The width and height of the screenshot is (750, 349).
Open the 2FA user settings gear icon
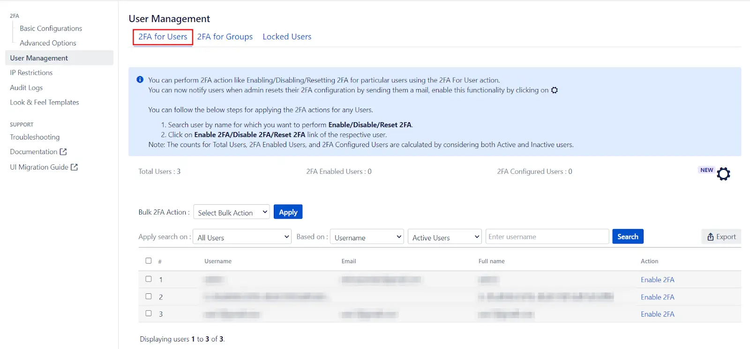(x=723, y=174)
